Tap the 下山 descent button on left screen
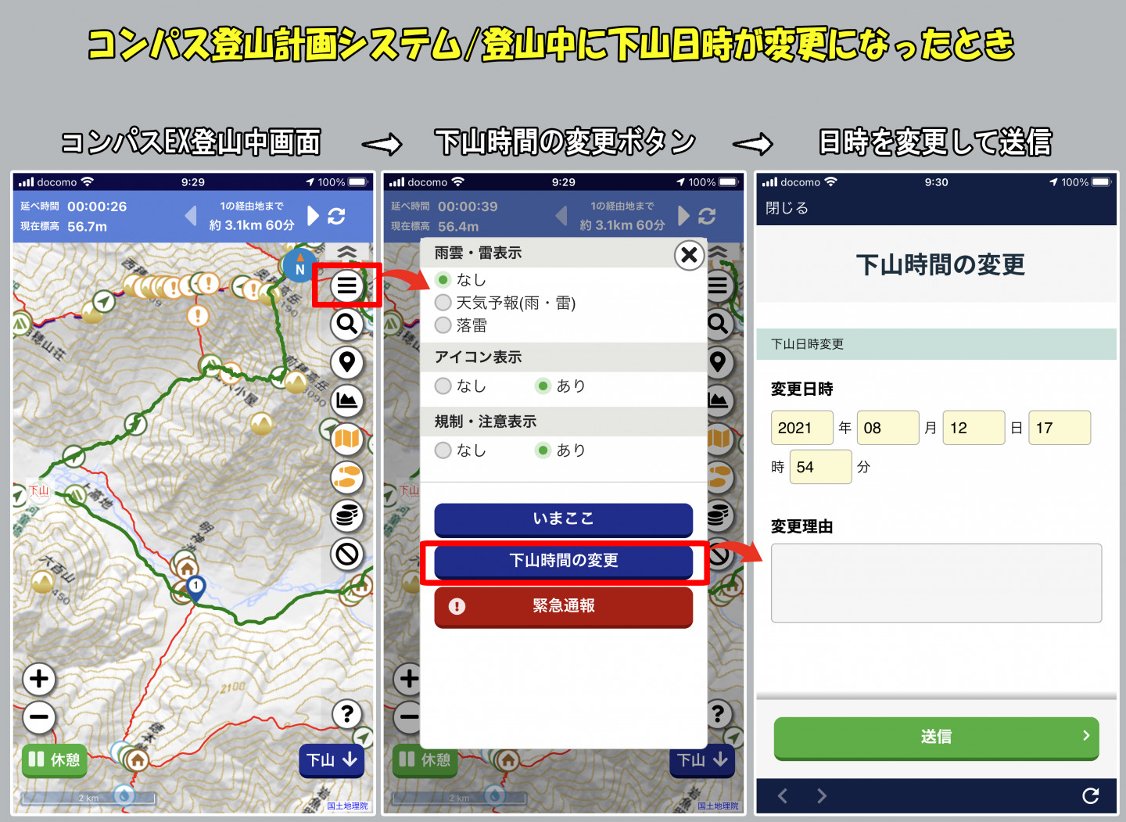The height and width of the screenshot is (822, 1126). (332, 759)
